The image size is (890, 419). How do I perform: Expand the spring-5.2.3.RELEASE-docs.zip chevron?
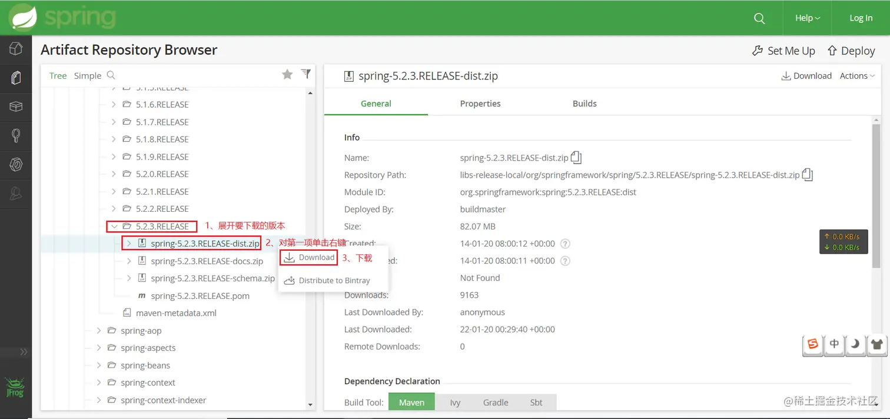pos(129,261)
